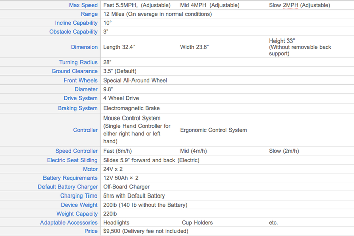Select the Obstacle Capability link
354x236 pixels.
[73, 32]
